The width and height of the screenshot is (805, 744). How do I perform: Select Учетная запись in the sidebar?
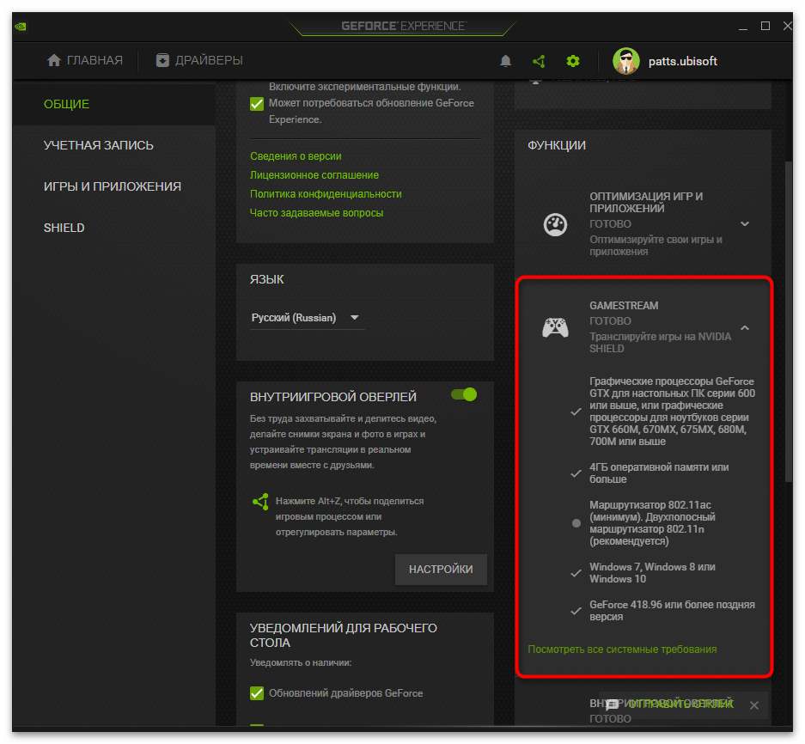click(x=99, y=145)
